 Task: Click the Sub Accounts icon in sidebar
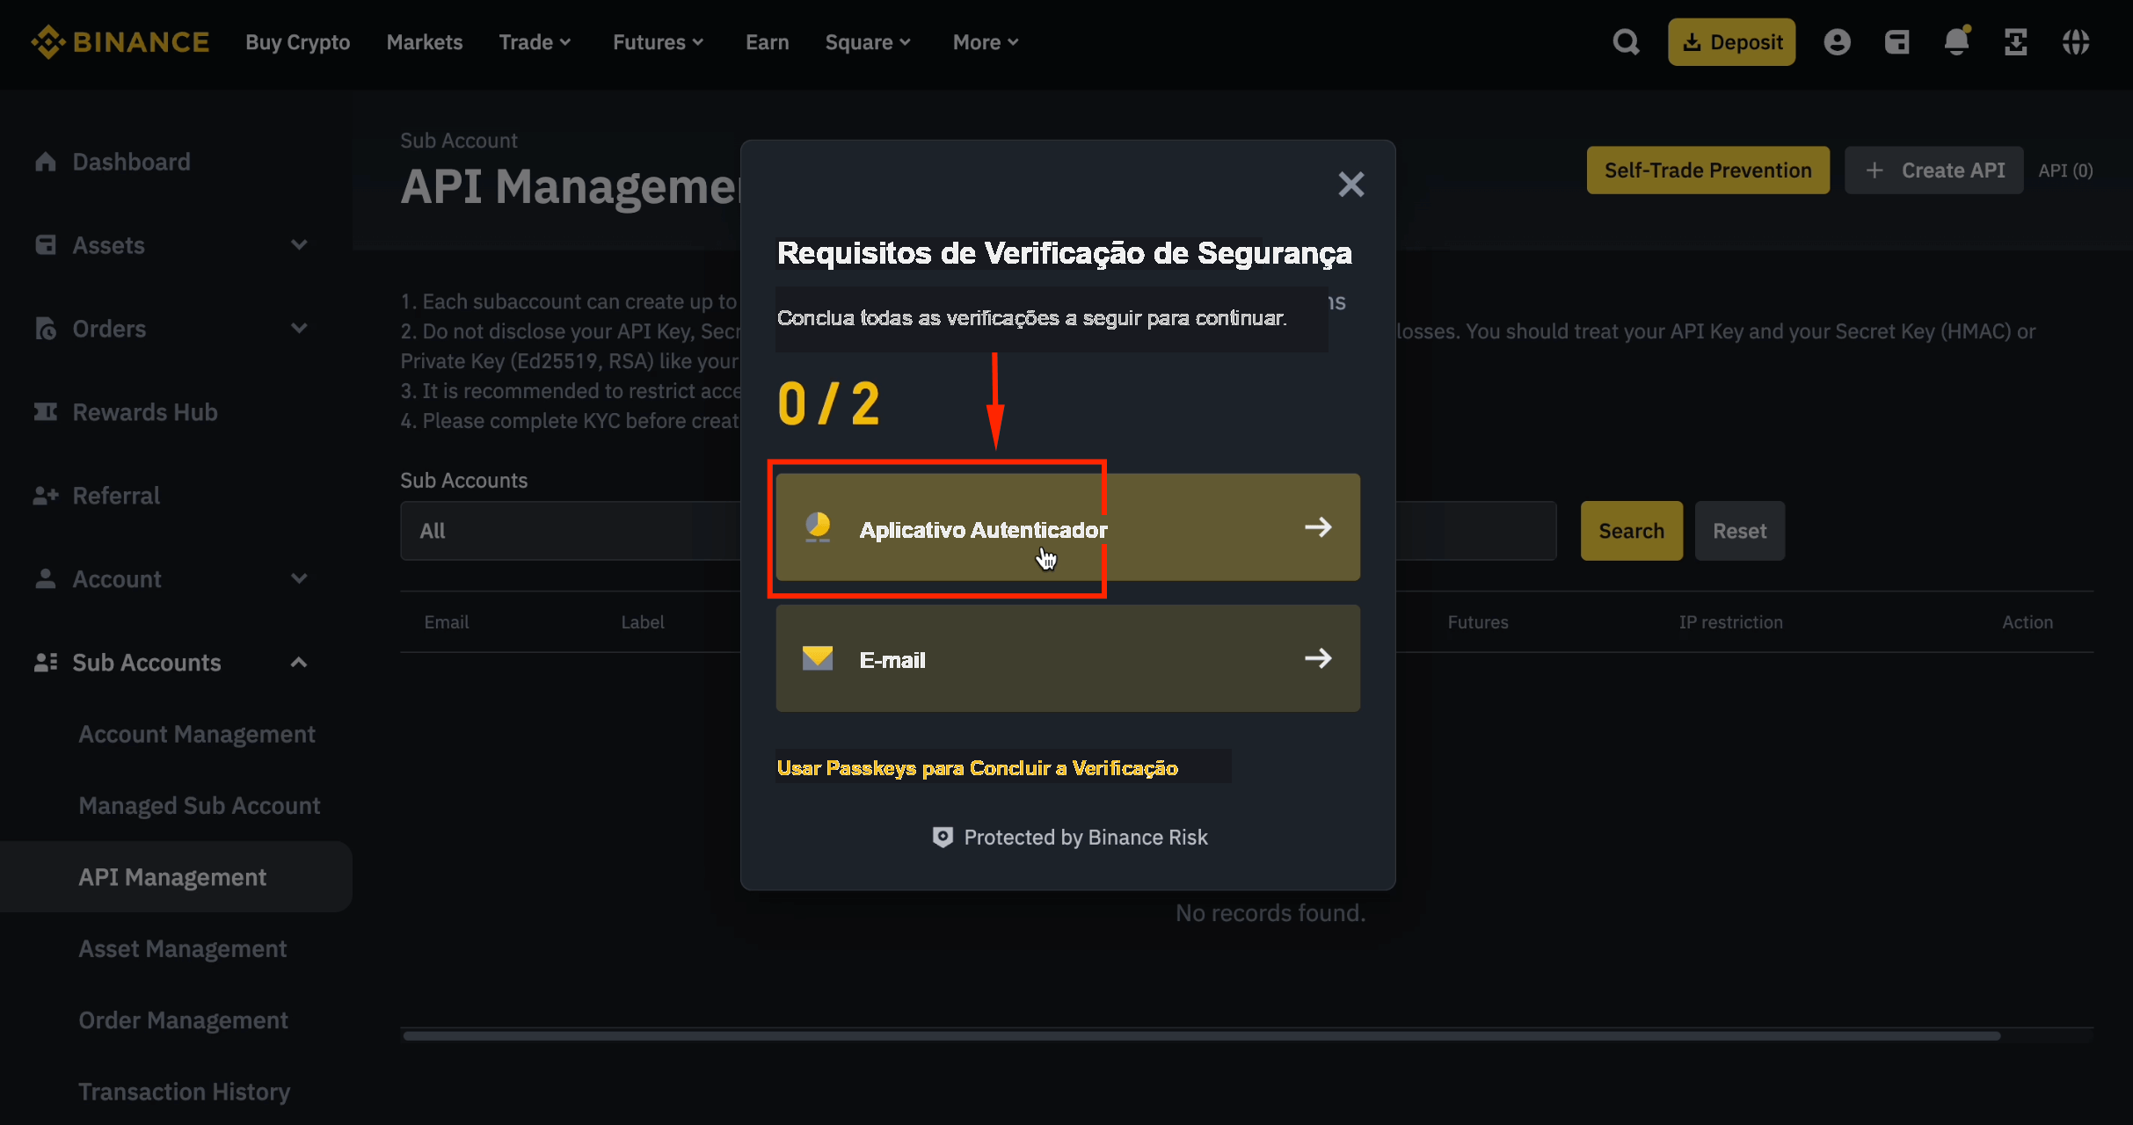click(46, 663)
